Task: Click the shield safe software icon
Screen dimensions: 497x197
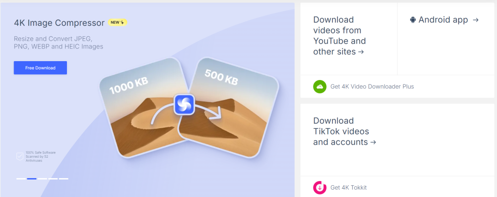Action: click(x=19, y=156)
